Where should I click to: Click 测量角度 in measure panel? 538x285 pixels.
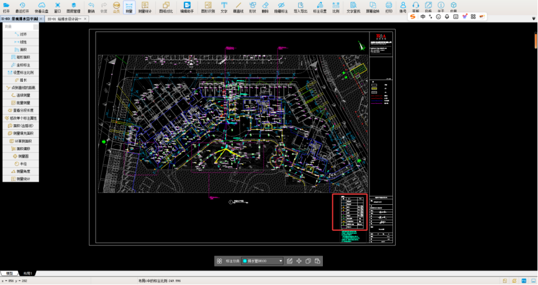(23, 171)
